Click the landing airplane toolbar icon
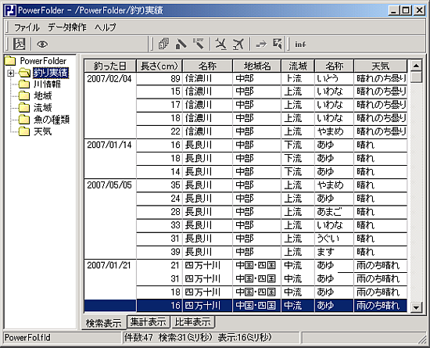The image size is (430, 348). click(221, 44)
